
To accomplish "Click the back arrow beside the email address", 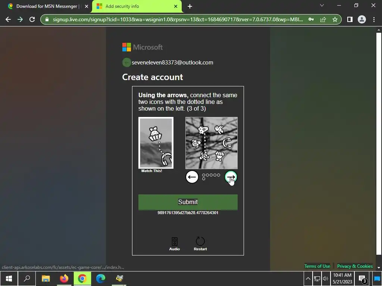I will (126, 63).
